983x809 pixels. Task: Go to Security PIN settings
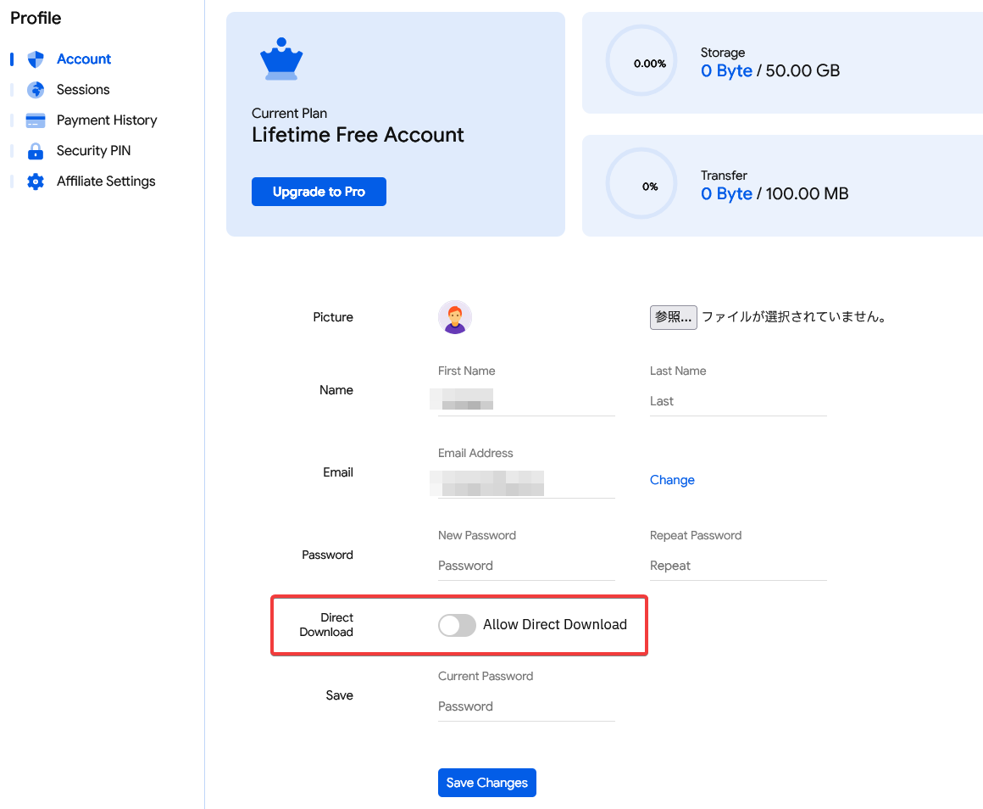(93, 151)
